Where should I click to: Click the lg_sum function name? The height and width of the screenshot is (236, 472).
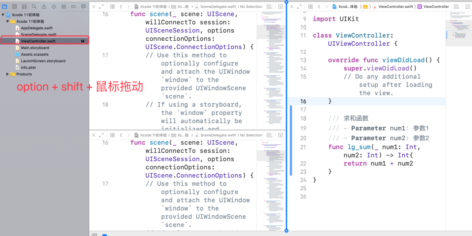[x=359, y=147]
